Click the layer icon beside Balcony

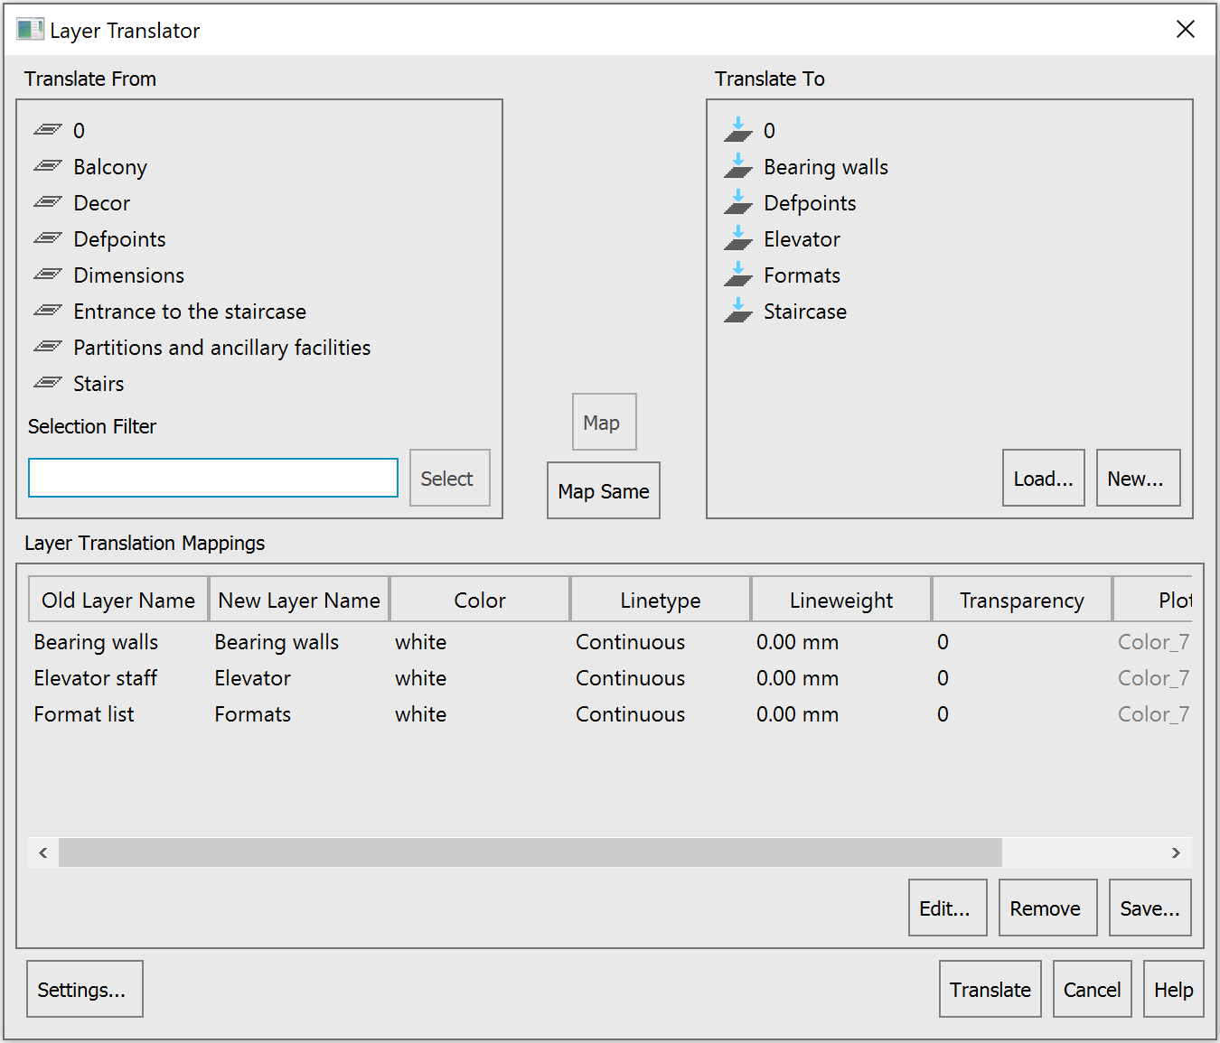[x=48, y=166]
